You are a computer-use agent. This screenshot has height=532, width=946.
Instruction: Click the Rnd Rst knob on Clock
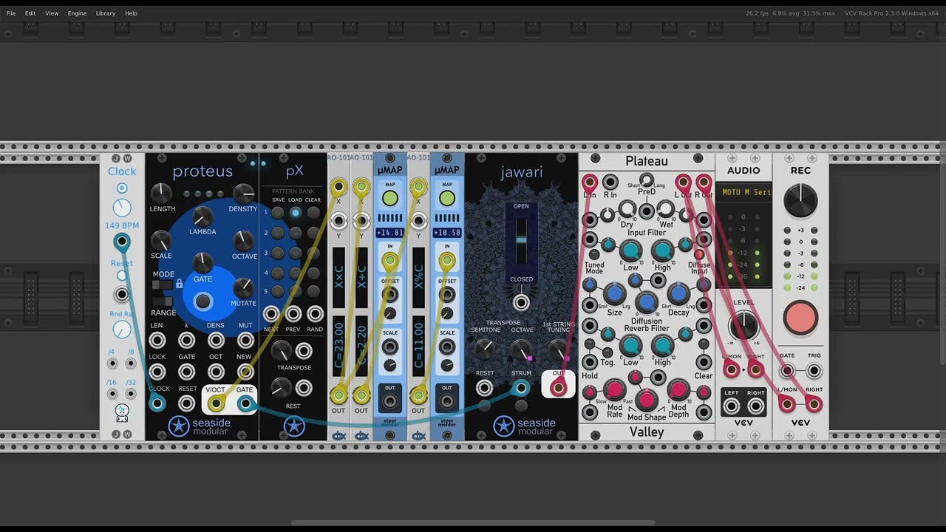click(x=122, y=330)
